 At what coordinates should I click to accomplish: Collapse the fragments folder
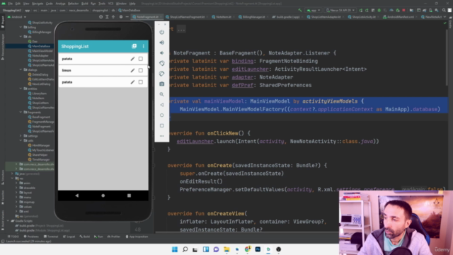coord(21,112)
